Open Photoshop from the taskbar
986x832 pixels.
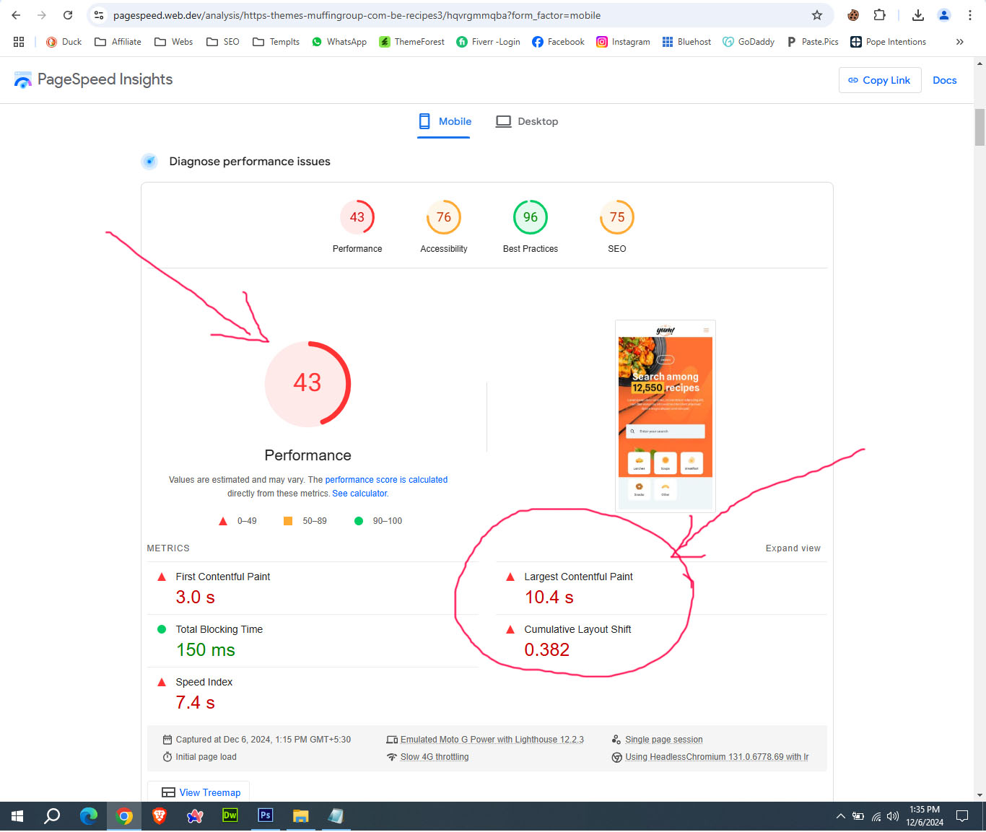tap(266, 816)
